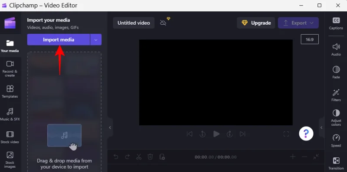Open Record & create in sidebar
This screenshot has height=172, width=347.
click(10, 69)
